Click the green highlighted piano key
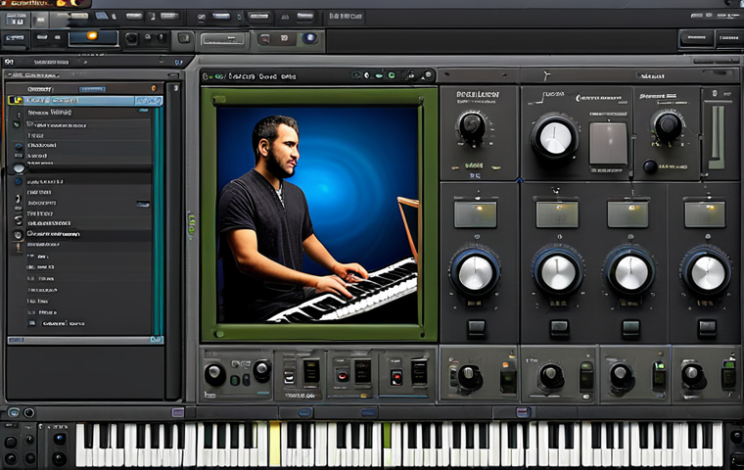The height and width of the screenshot is (470, 744). [387, 435]
